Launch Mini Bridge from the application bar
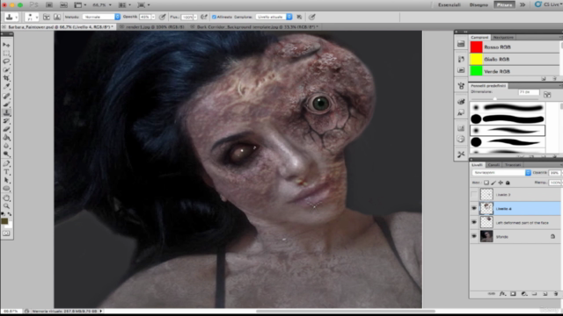Screen dimensions: 563x316 tap(63, 5)
